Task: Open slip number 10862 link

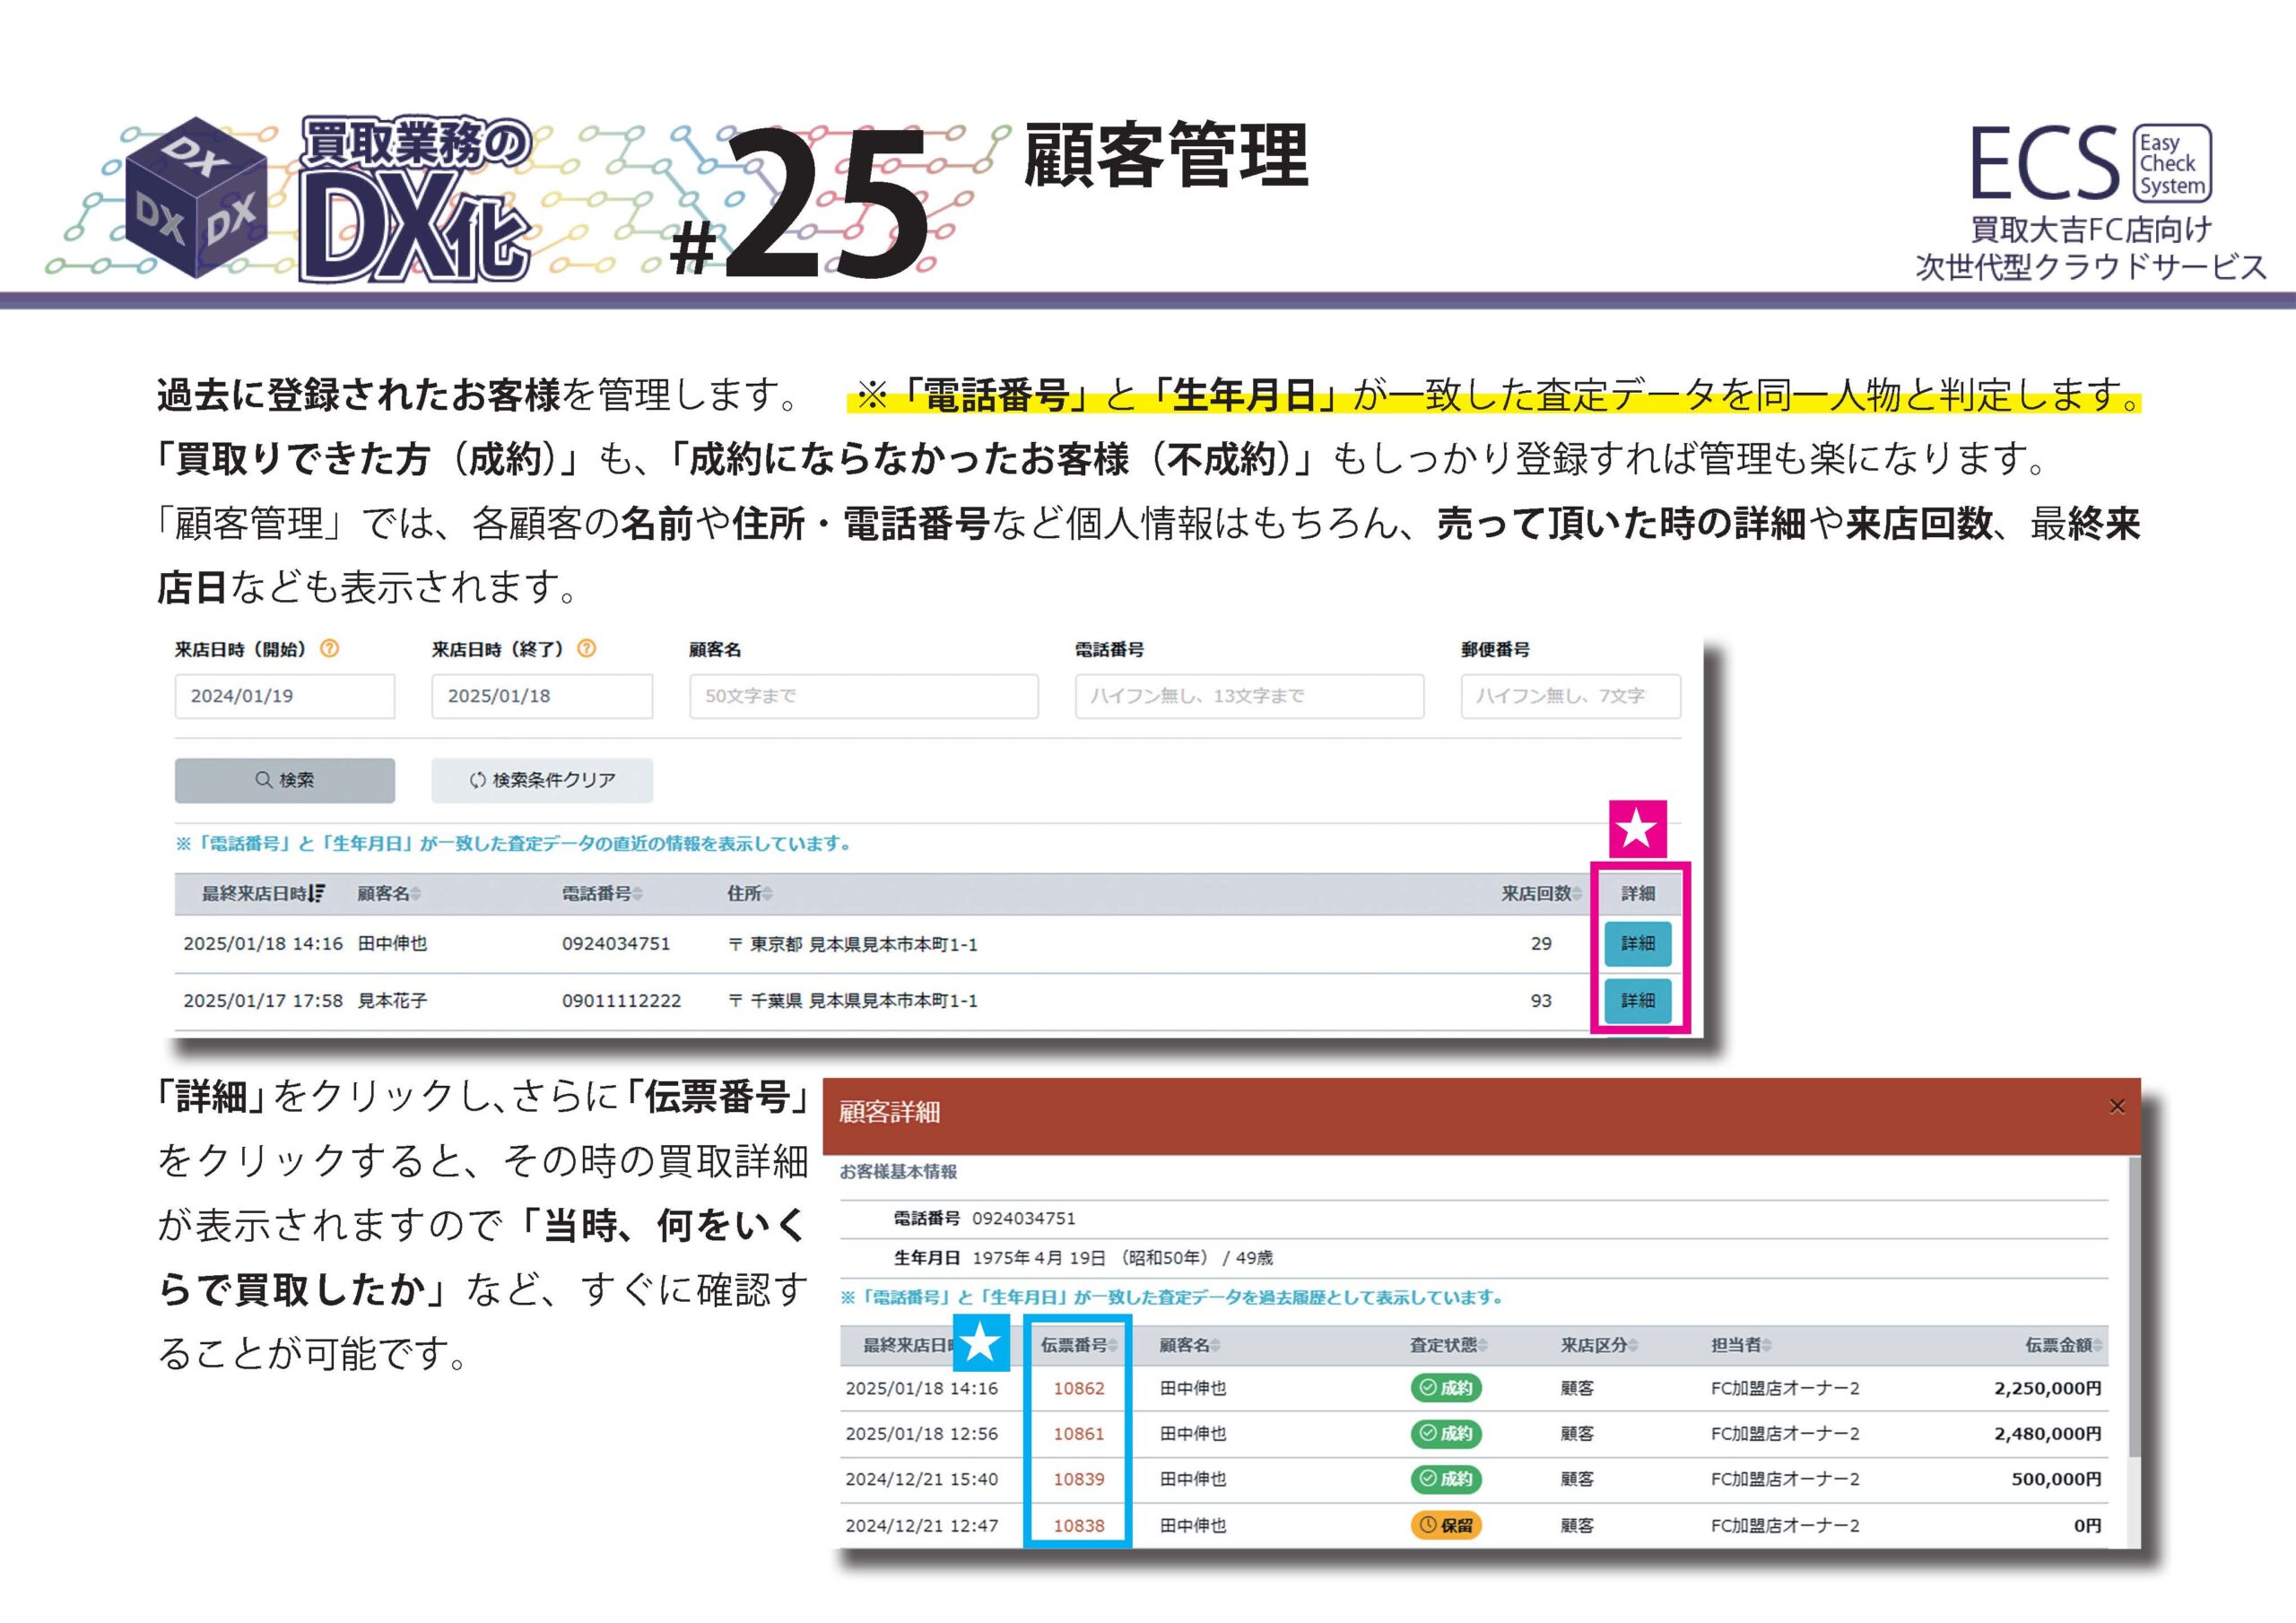Action: pyautogui.click(x=1078, y=1388)
